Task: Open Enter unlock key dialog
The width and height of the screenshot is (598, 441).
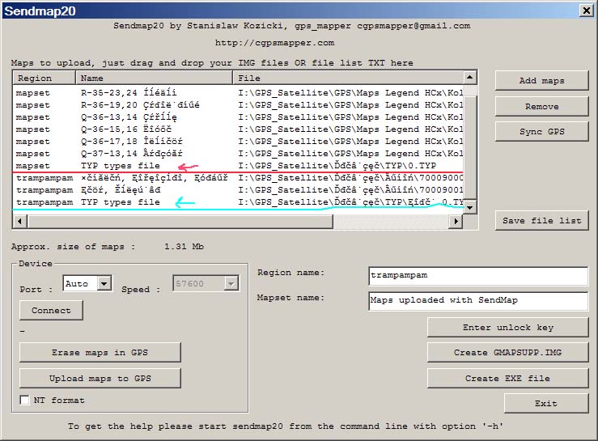Action: [x=507, y=328]
